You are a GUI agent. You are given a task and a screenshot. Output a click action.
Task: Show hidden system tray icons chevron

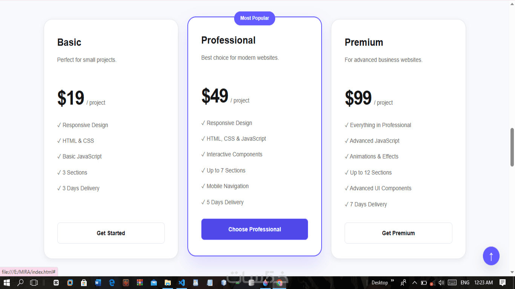(x=414, y=283)
